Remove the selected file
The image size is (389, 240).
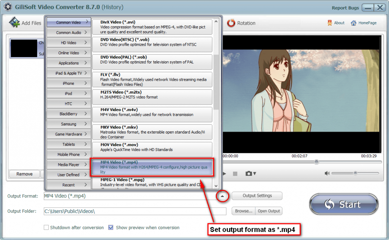[x=24, y=174]
